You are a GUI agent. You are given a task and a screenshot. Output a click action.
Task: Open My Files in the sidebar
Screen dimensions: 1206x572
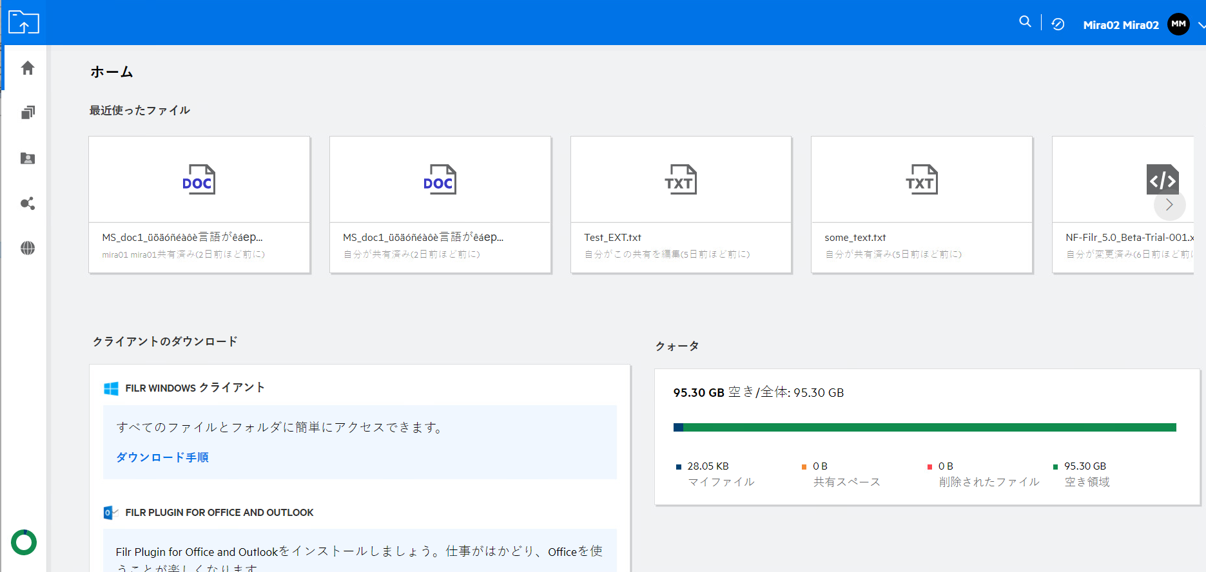(x=27, y=113)
